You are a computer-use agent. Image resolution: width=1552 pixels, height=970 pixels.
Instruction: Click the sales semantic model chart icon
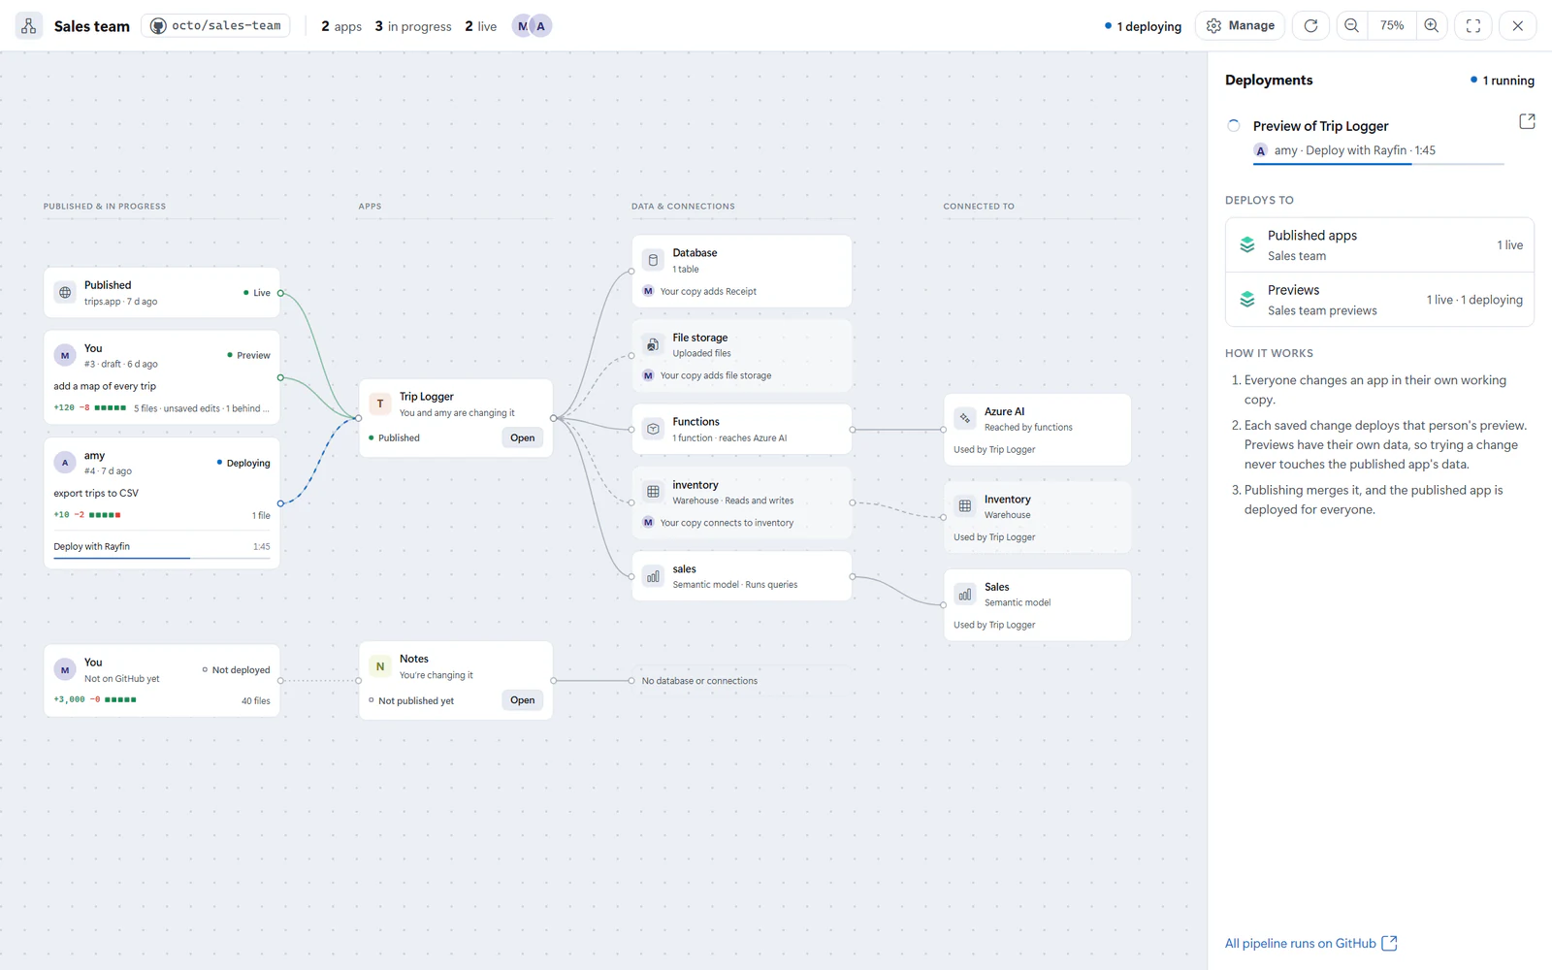coord(653,576)
